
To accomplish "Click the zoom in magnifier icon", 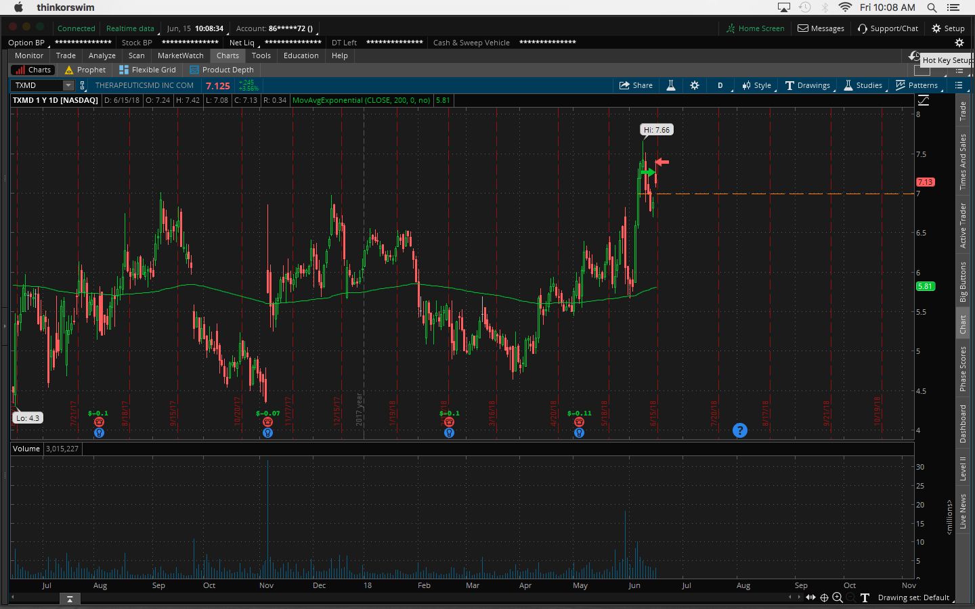I will coord(838,597).
